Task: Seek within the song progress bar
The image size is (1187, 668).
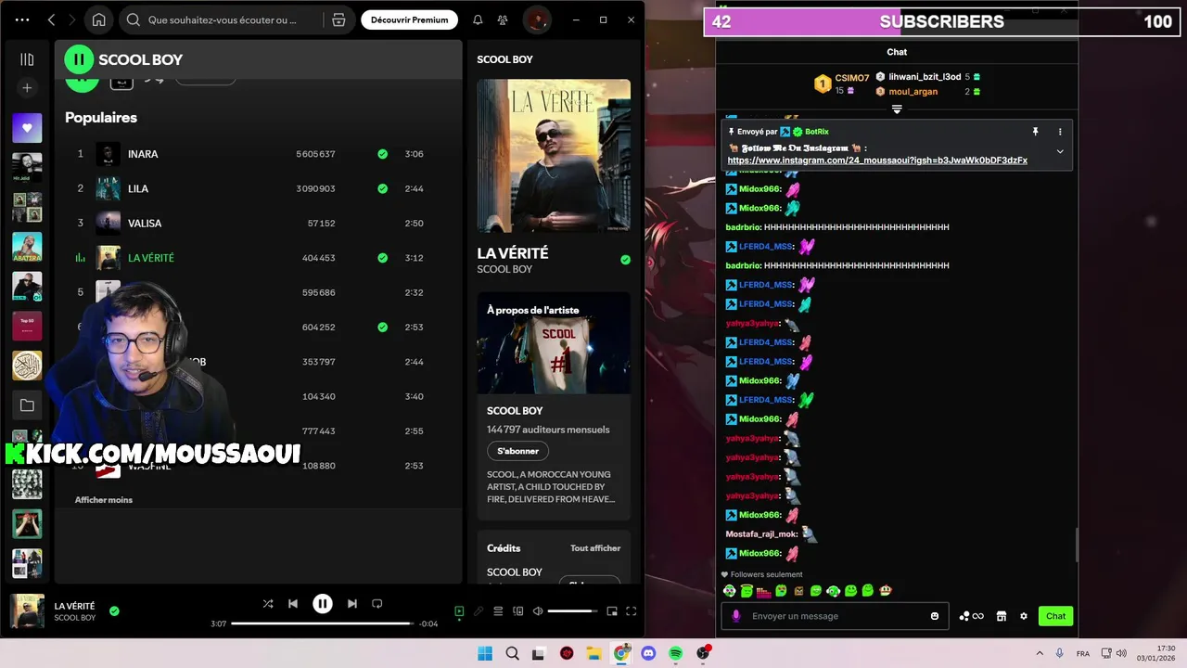Action: (321, 623)
